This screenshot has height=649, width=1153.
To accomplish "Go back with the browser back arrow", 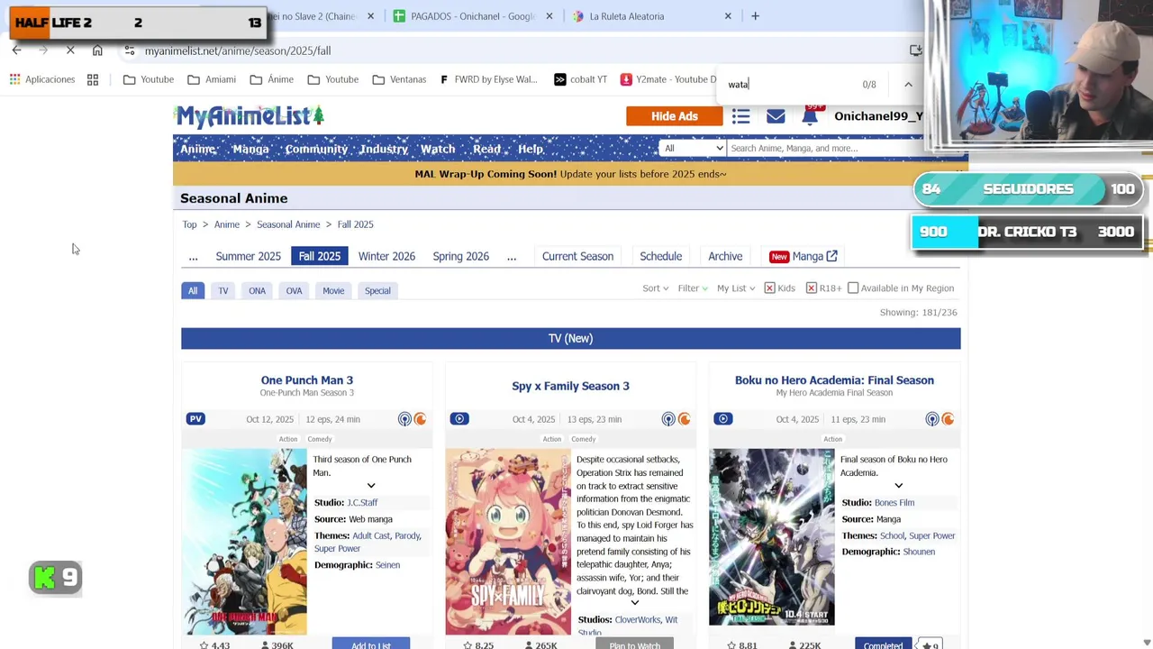I will pos(16,50).
